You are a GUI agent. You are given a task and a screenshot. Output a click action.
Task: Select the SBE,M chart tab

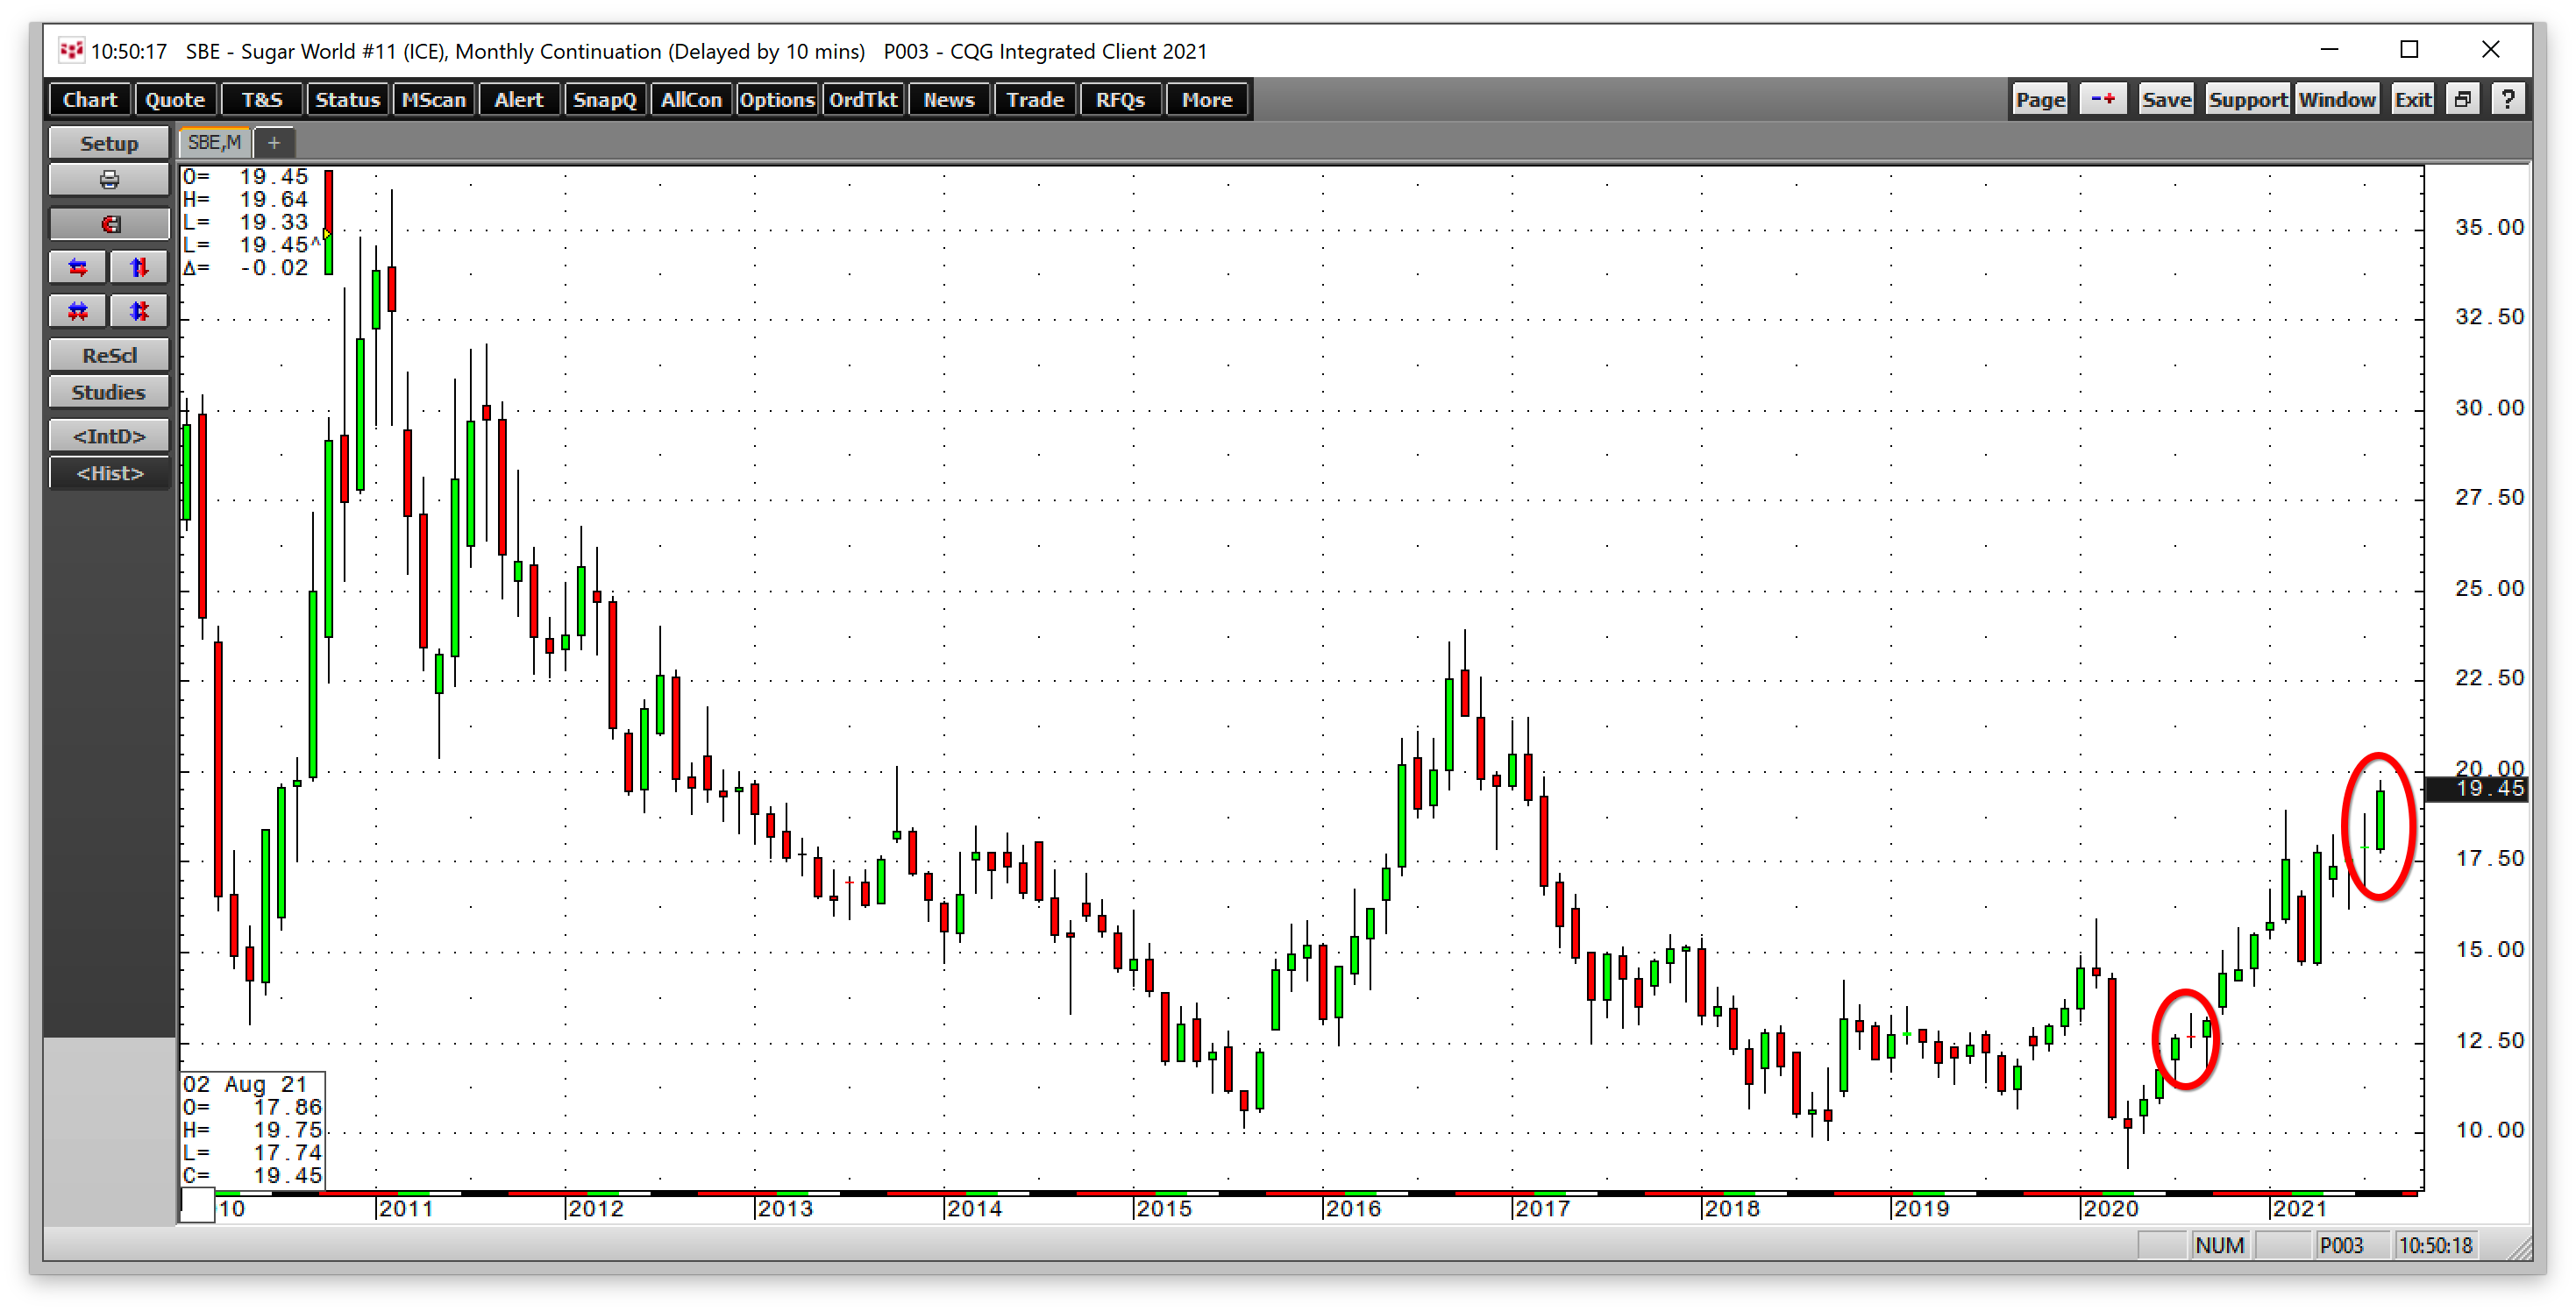[215, 143]
